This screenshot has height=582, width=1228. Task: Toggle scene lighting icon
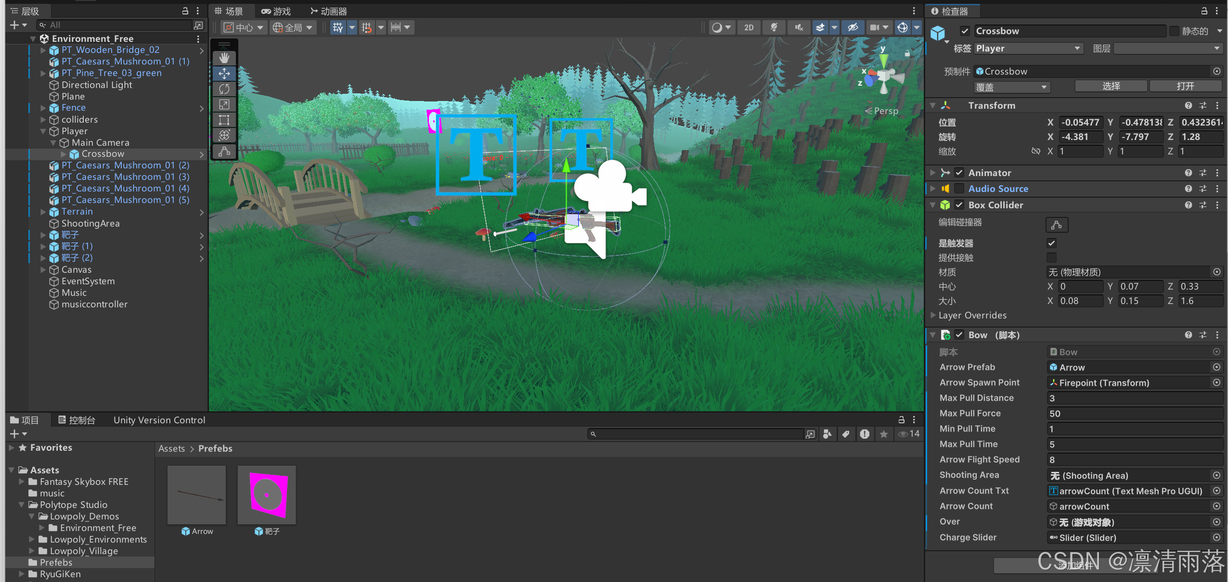coord(774,27)
